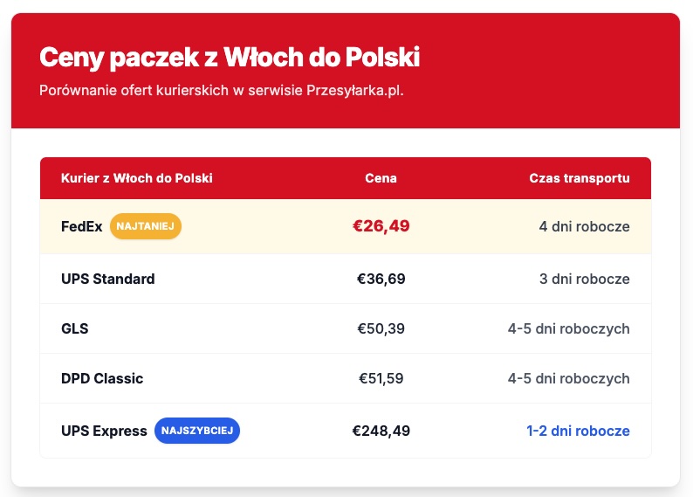Click the Przesyłarka.pl comparison subtitle text
693x497 pixels.
pos(222,90)
